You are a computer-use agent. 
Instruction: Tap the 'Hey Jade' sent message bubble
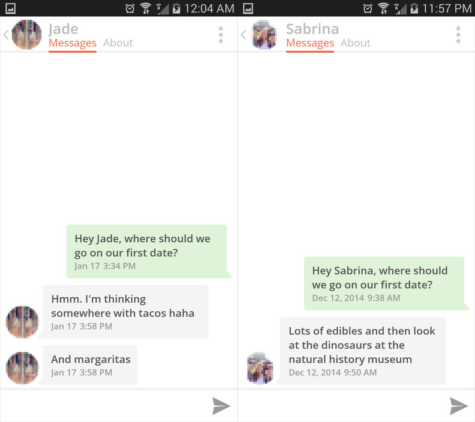147,251
